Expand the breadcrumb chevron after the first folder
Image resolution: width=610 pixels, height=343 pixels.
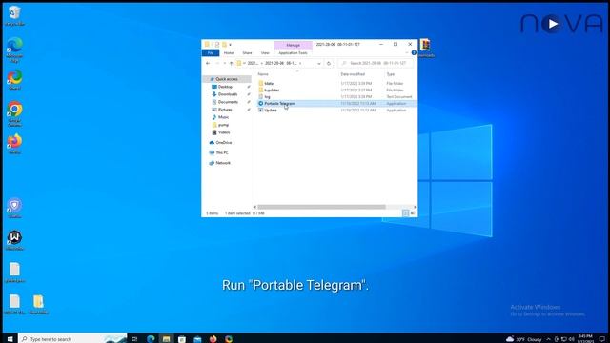pyautogui.click(x=262, y=63)
